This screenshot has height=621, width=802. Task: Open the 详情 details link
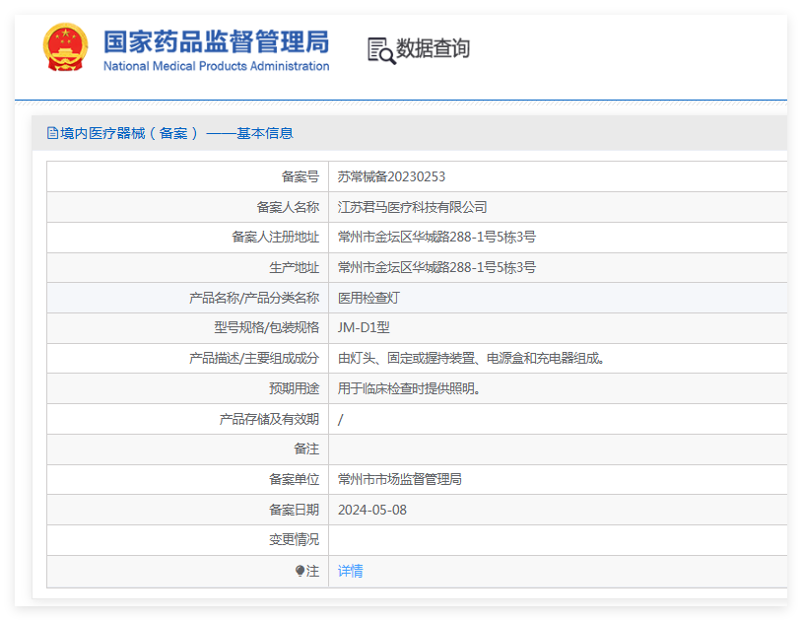(x=350, y=571)
